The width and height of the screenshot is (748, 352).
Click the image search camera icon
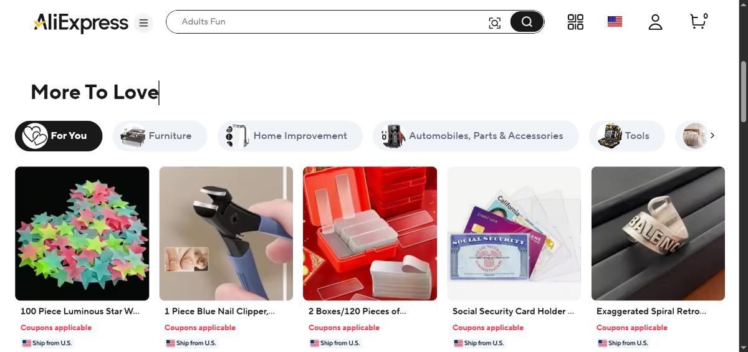(494, 23)
